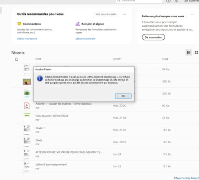Screen dimensions: 199x180
Task: Open the more options menu of sign-in card
Action: tap(192, 14)
